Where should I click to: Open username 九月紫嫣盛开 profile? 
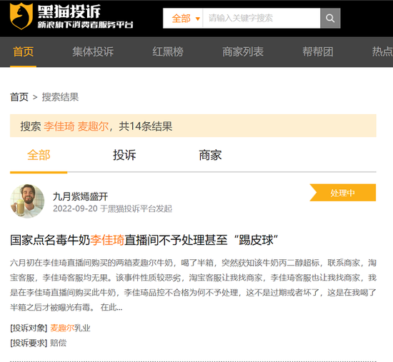81,196
